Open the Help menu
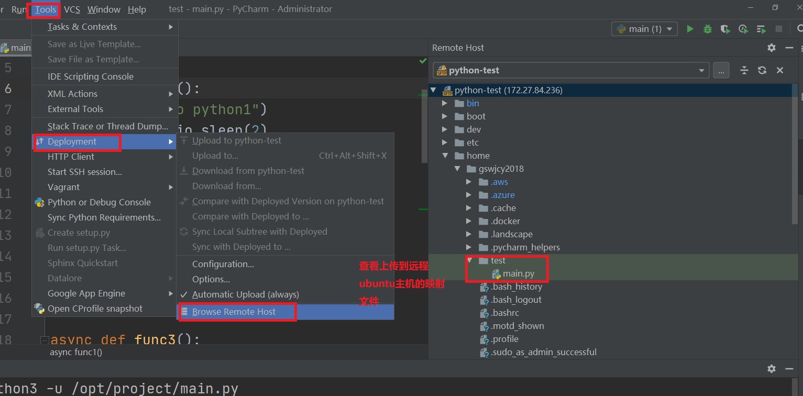803x396 pixels. click(137, 9)
